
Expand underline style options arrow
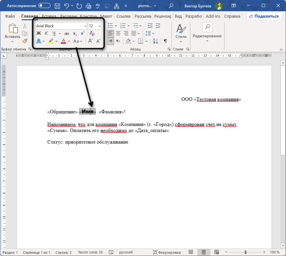(60, 34)
